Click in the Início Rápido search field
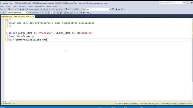 click(170, 3)
